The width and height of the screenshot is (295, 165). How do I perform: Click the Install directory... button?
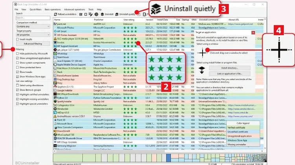(230, 68)
